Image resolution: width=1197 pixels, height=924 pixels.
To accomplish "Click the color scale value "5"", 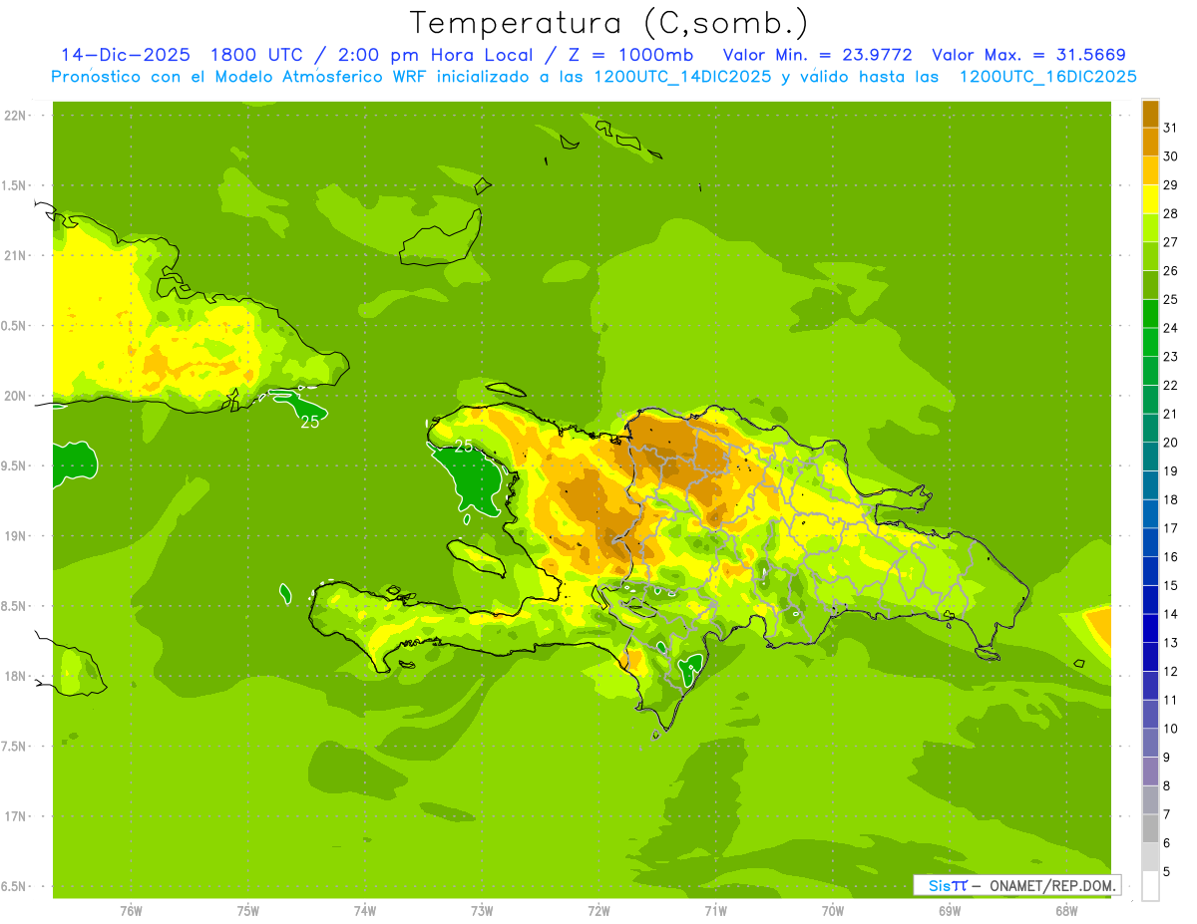I will click(x=1167, y=872).
